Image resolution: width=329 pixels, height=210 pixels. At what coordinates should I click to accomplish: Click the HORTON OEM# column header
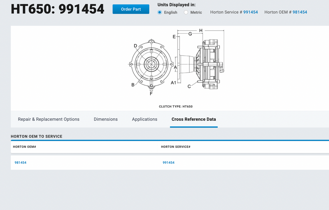point(24,147)
